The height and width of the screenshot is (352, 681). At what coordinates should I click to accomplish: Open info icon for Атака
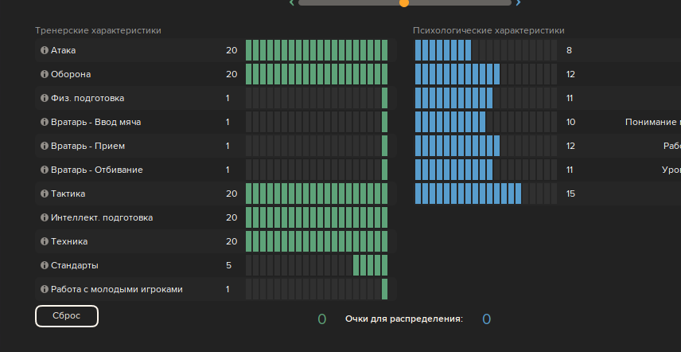pyautogui.click(x=44, y=50)
